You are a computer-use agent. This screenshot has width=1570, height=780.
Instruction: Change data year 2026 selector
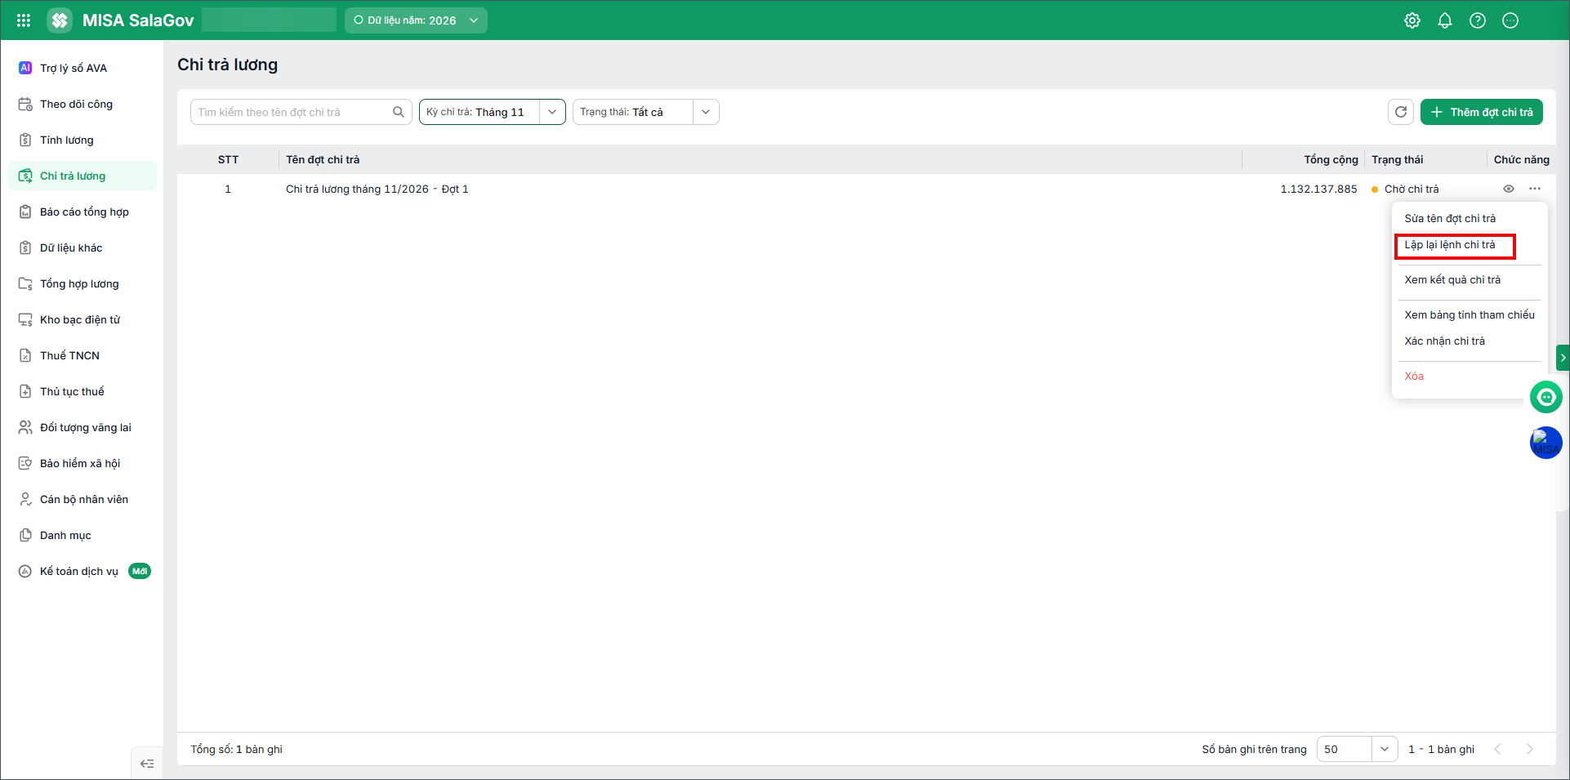(416, 20)
